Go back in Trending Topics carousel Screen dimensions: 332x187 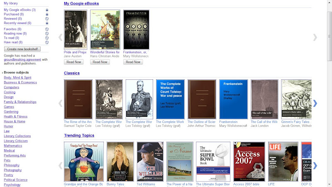click(x=61, y=165)
